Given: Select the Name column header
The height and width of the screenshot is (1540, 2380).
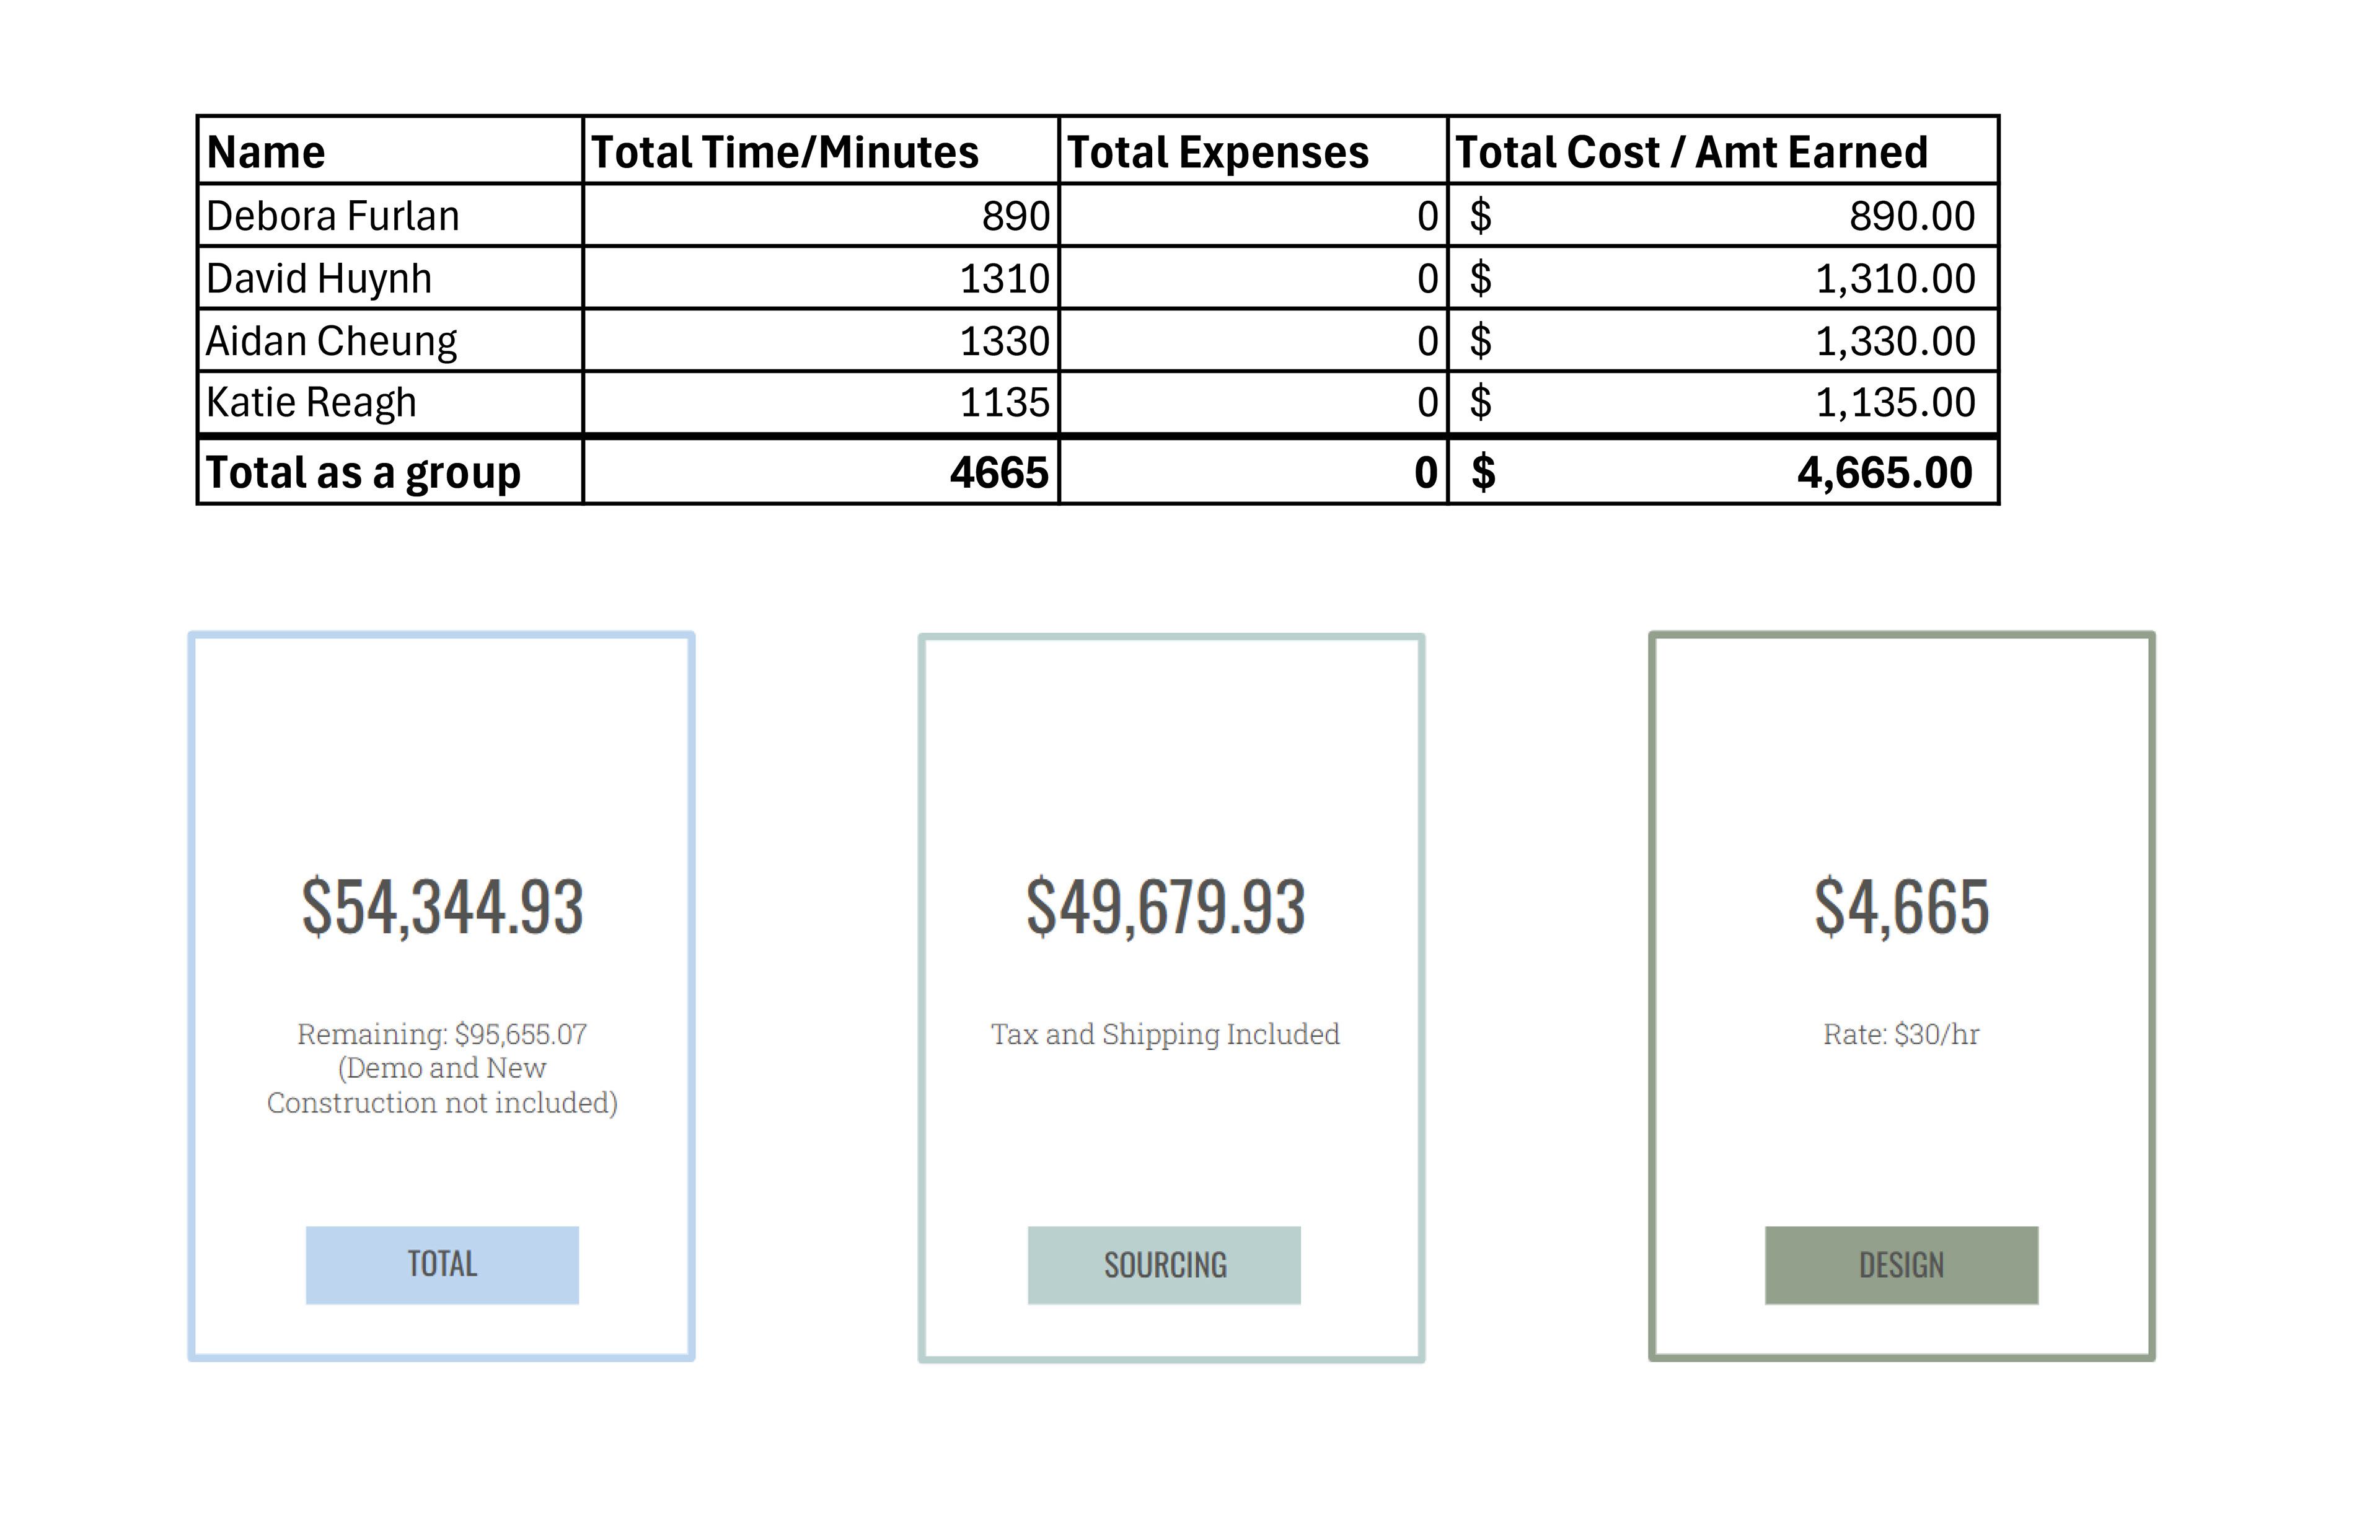Looking at the screenshot, I should tap(390, 151).
